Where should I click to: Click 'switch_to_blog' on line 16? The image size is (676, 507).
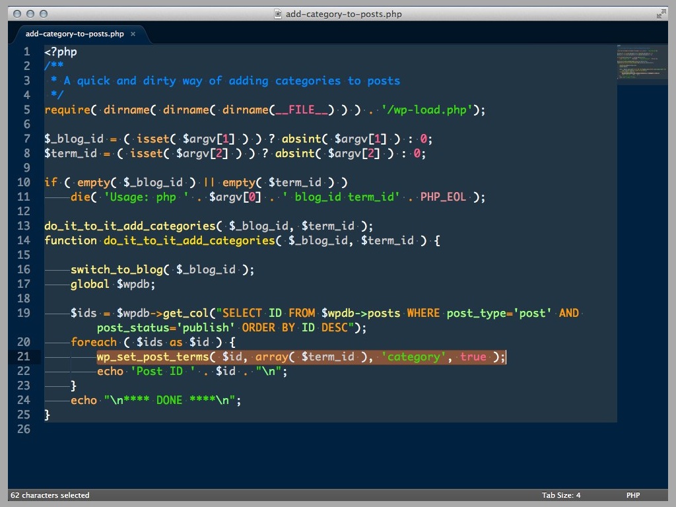pyautogui.click(x=117, y=269)
